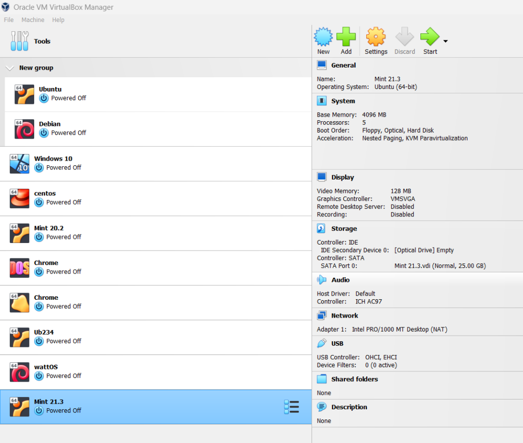
Task: Click the '[Optical Drive] Empty' value
Action: [424, 250]
